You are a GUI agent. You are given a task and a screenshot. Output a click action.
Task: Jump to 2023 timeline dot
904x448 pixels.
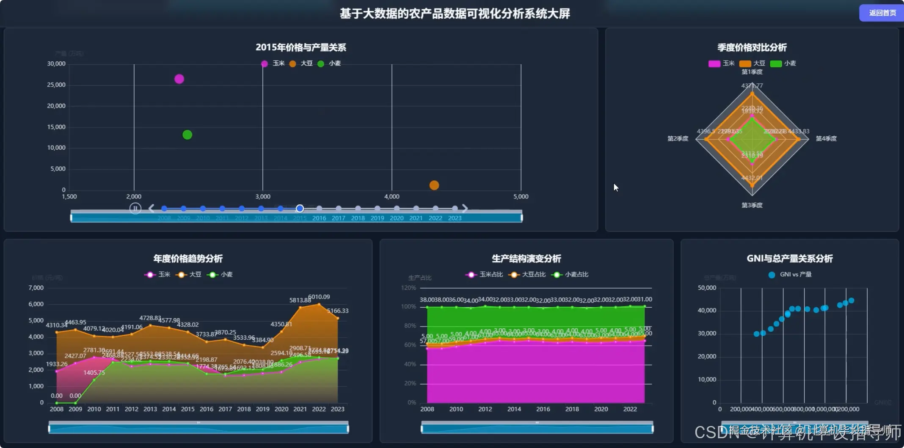click(x=455, y=209)
